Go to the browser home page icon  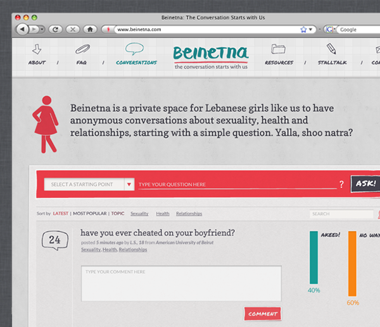click(90, 30)
